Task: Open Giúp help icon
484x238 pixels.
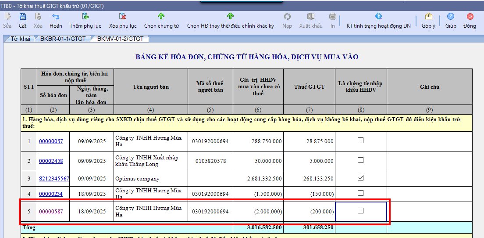Action: point(451,17)
